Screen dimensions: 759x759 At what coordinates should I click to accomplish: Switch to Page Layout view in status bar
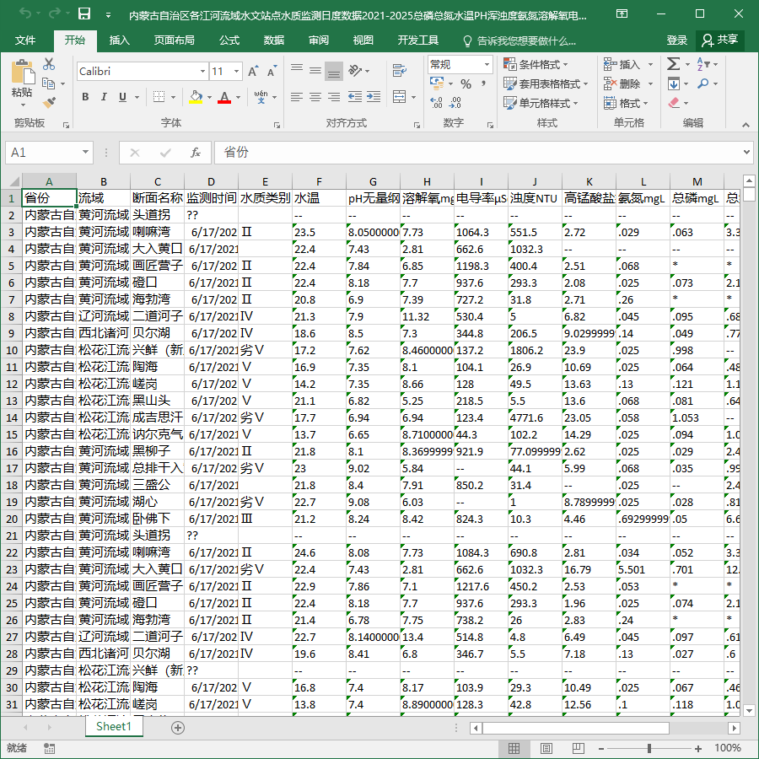(546, 748)
